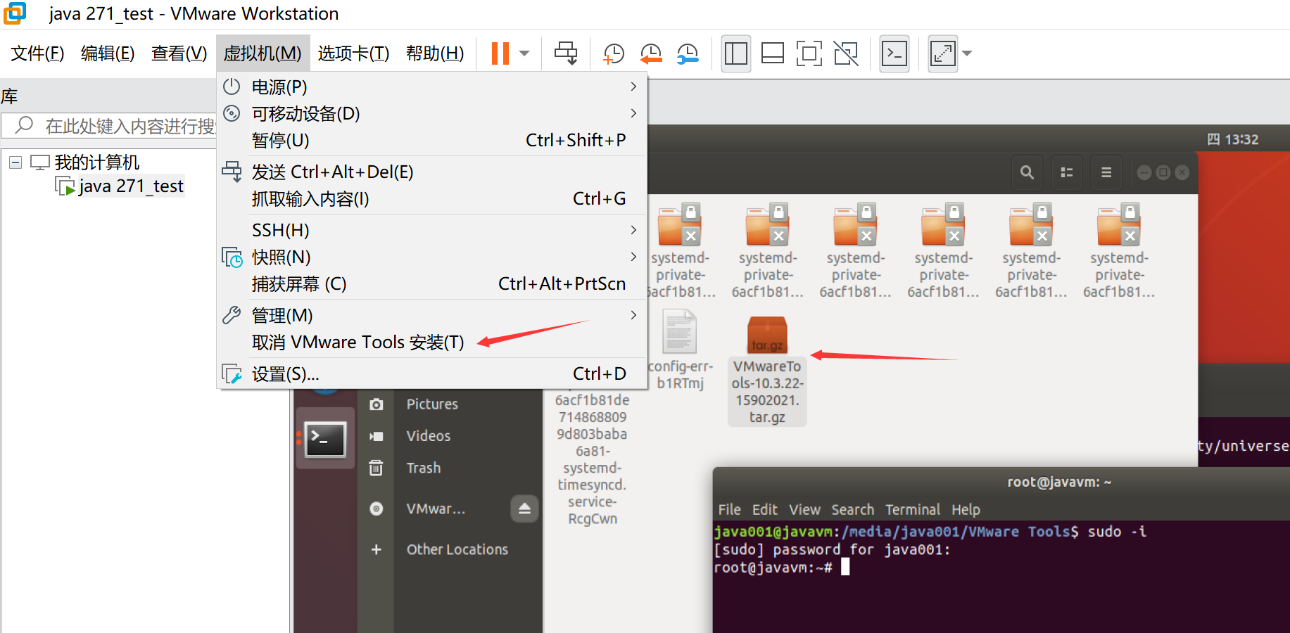Select 捕获屏幕 (C) menu entry

tap(432, 284)
